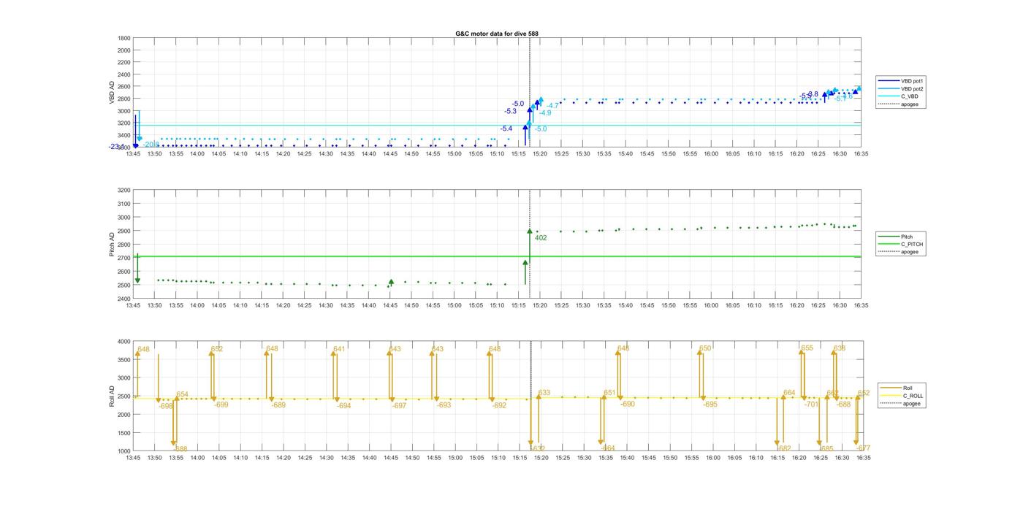Click the dark blue '-5.4' VBD label
This screenshot has width=1023, height=506.
(x=506, y=129)
